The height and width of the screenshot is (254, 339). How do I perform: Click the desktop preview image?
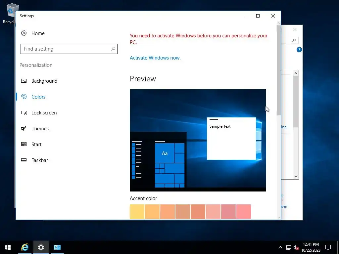(x=198, y=140)
